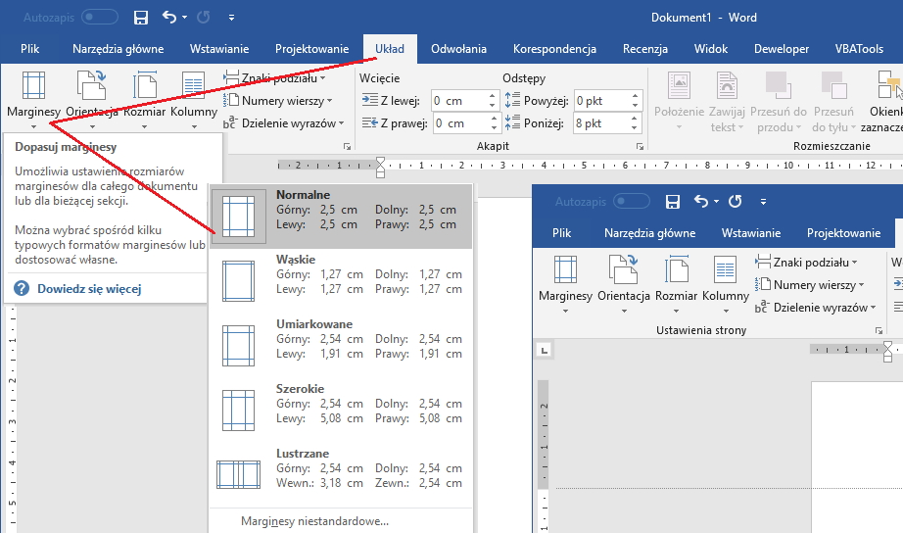Screen dimensions: 903x533
Task: Save document using main window's floppy icon
Action: pos(140,18)
